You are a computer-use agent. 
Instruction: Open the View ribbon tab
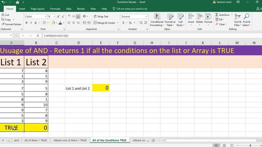93,9
